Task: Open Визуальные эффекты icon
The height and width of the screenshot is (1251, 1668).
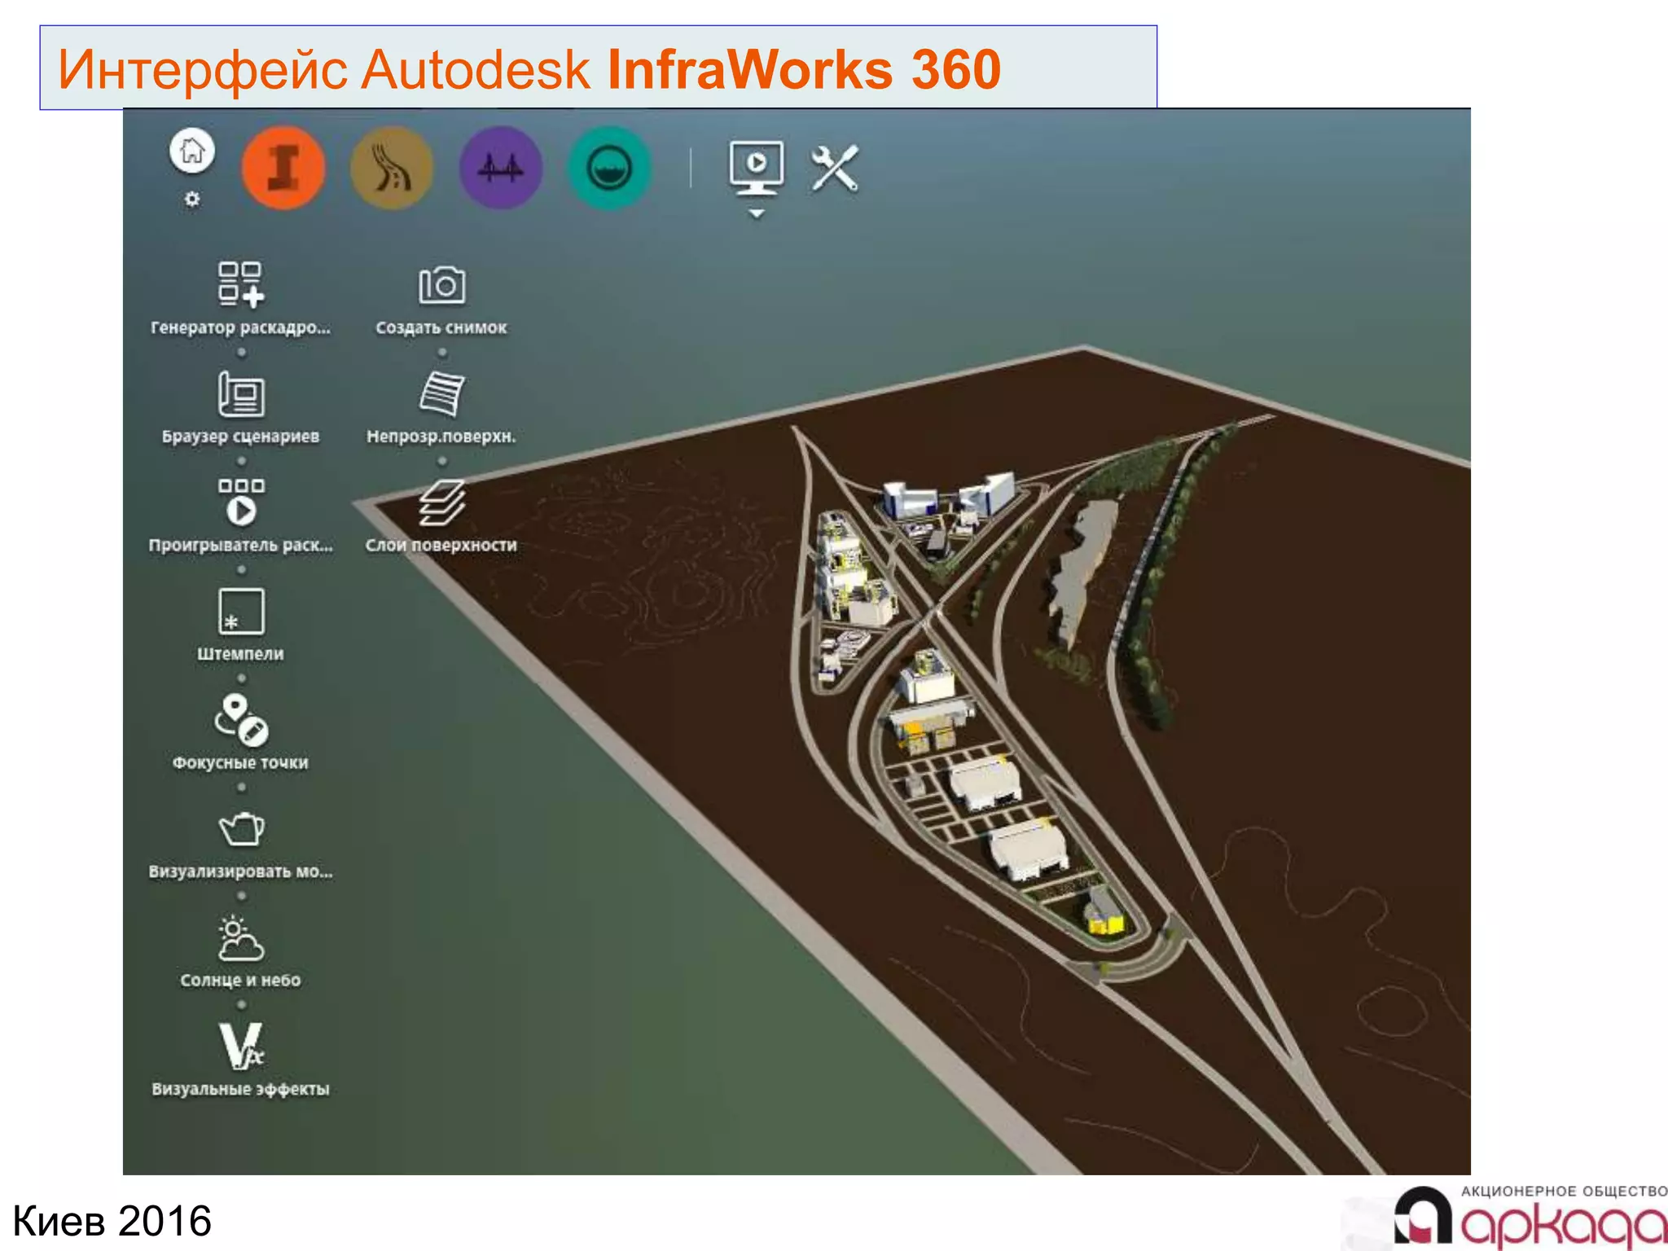Action: 241,1047
